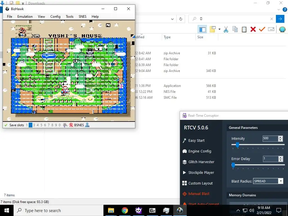Image resolution: width=288 pixels, height=216 pixels.
Task: Show hidden system tray icons
Action: click(238, 210)
